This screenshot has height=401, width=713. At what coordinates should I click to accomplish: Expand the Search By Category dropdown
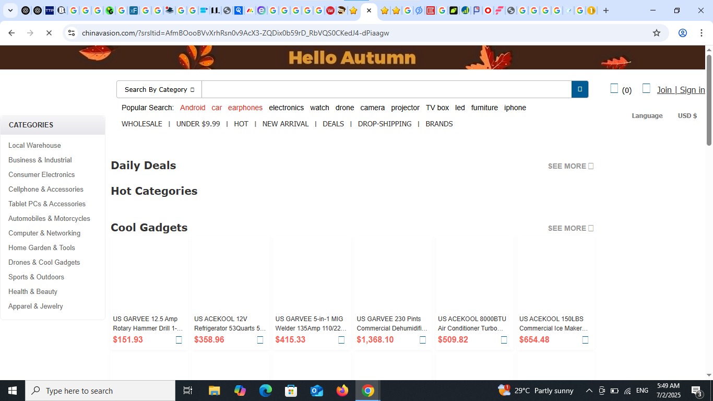pyautogui.click(x=159, y=89)
